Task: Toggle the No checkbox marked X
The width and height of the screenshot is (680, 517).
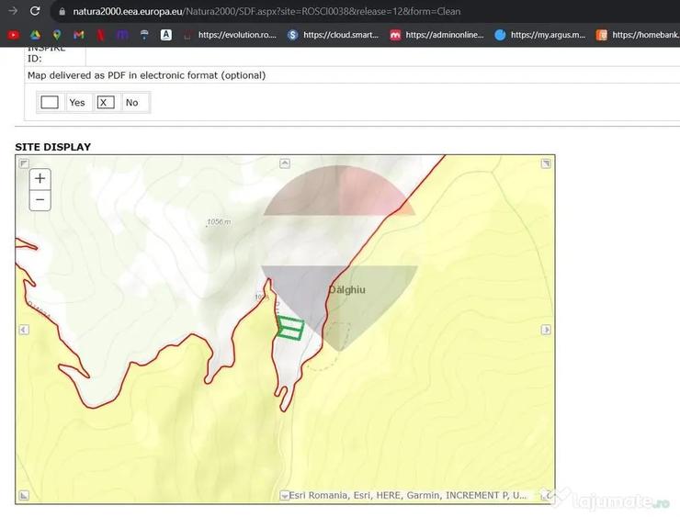Action: pos(106,102)
